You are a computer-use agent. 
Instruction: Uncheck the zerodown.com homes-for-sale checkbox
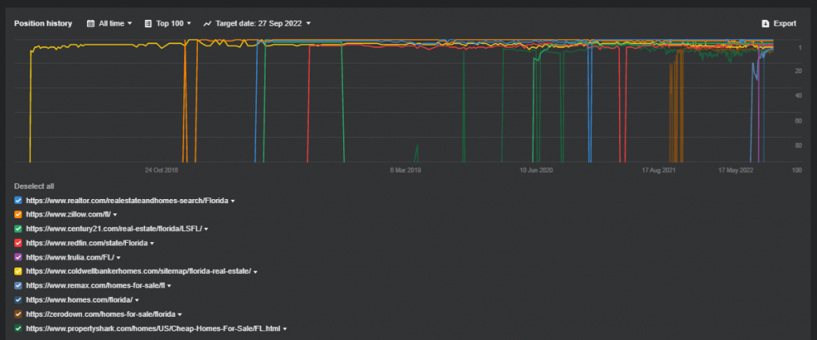tap(18, 314)
